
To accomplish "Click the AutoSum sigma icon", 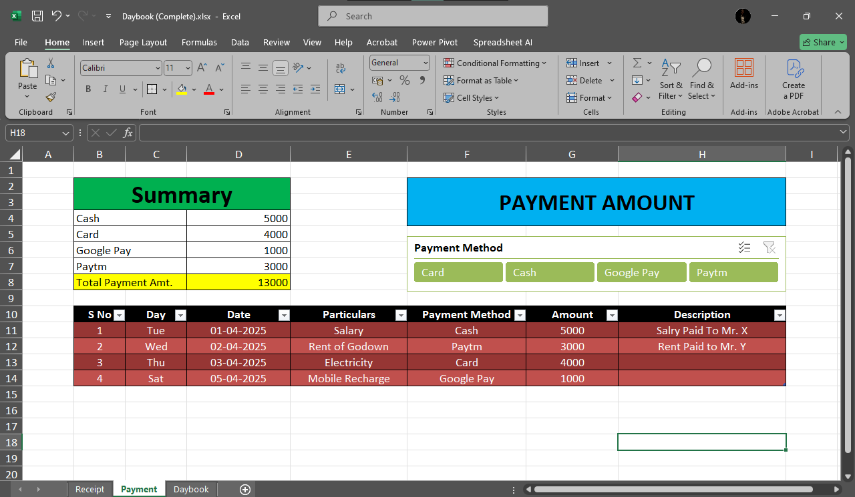I will [x=637, y=63].
